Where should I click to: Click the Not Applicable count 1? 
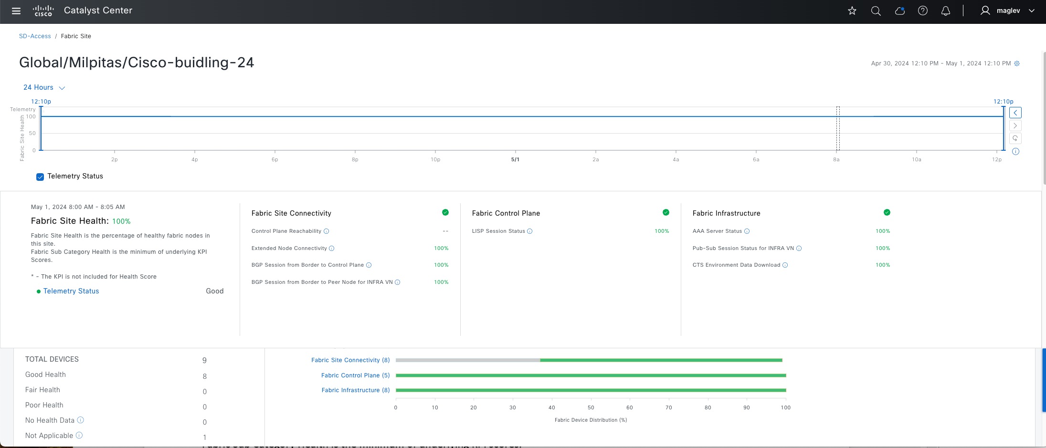[x=204, y=438]
